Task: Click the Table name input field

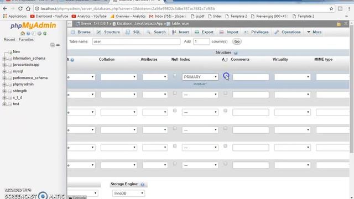Action: 136,41
